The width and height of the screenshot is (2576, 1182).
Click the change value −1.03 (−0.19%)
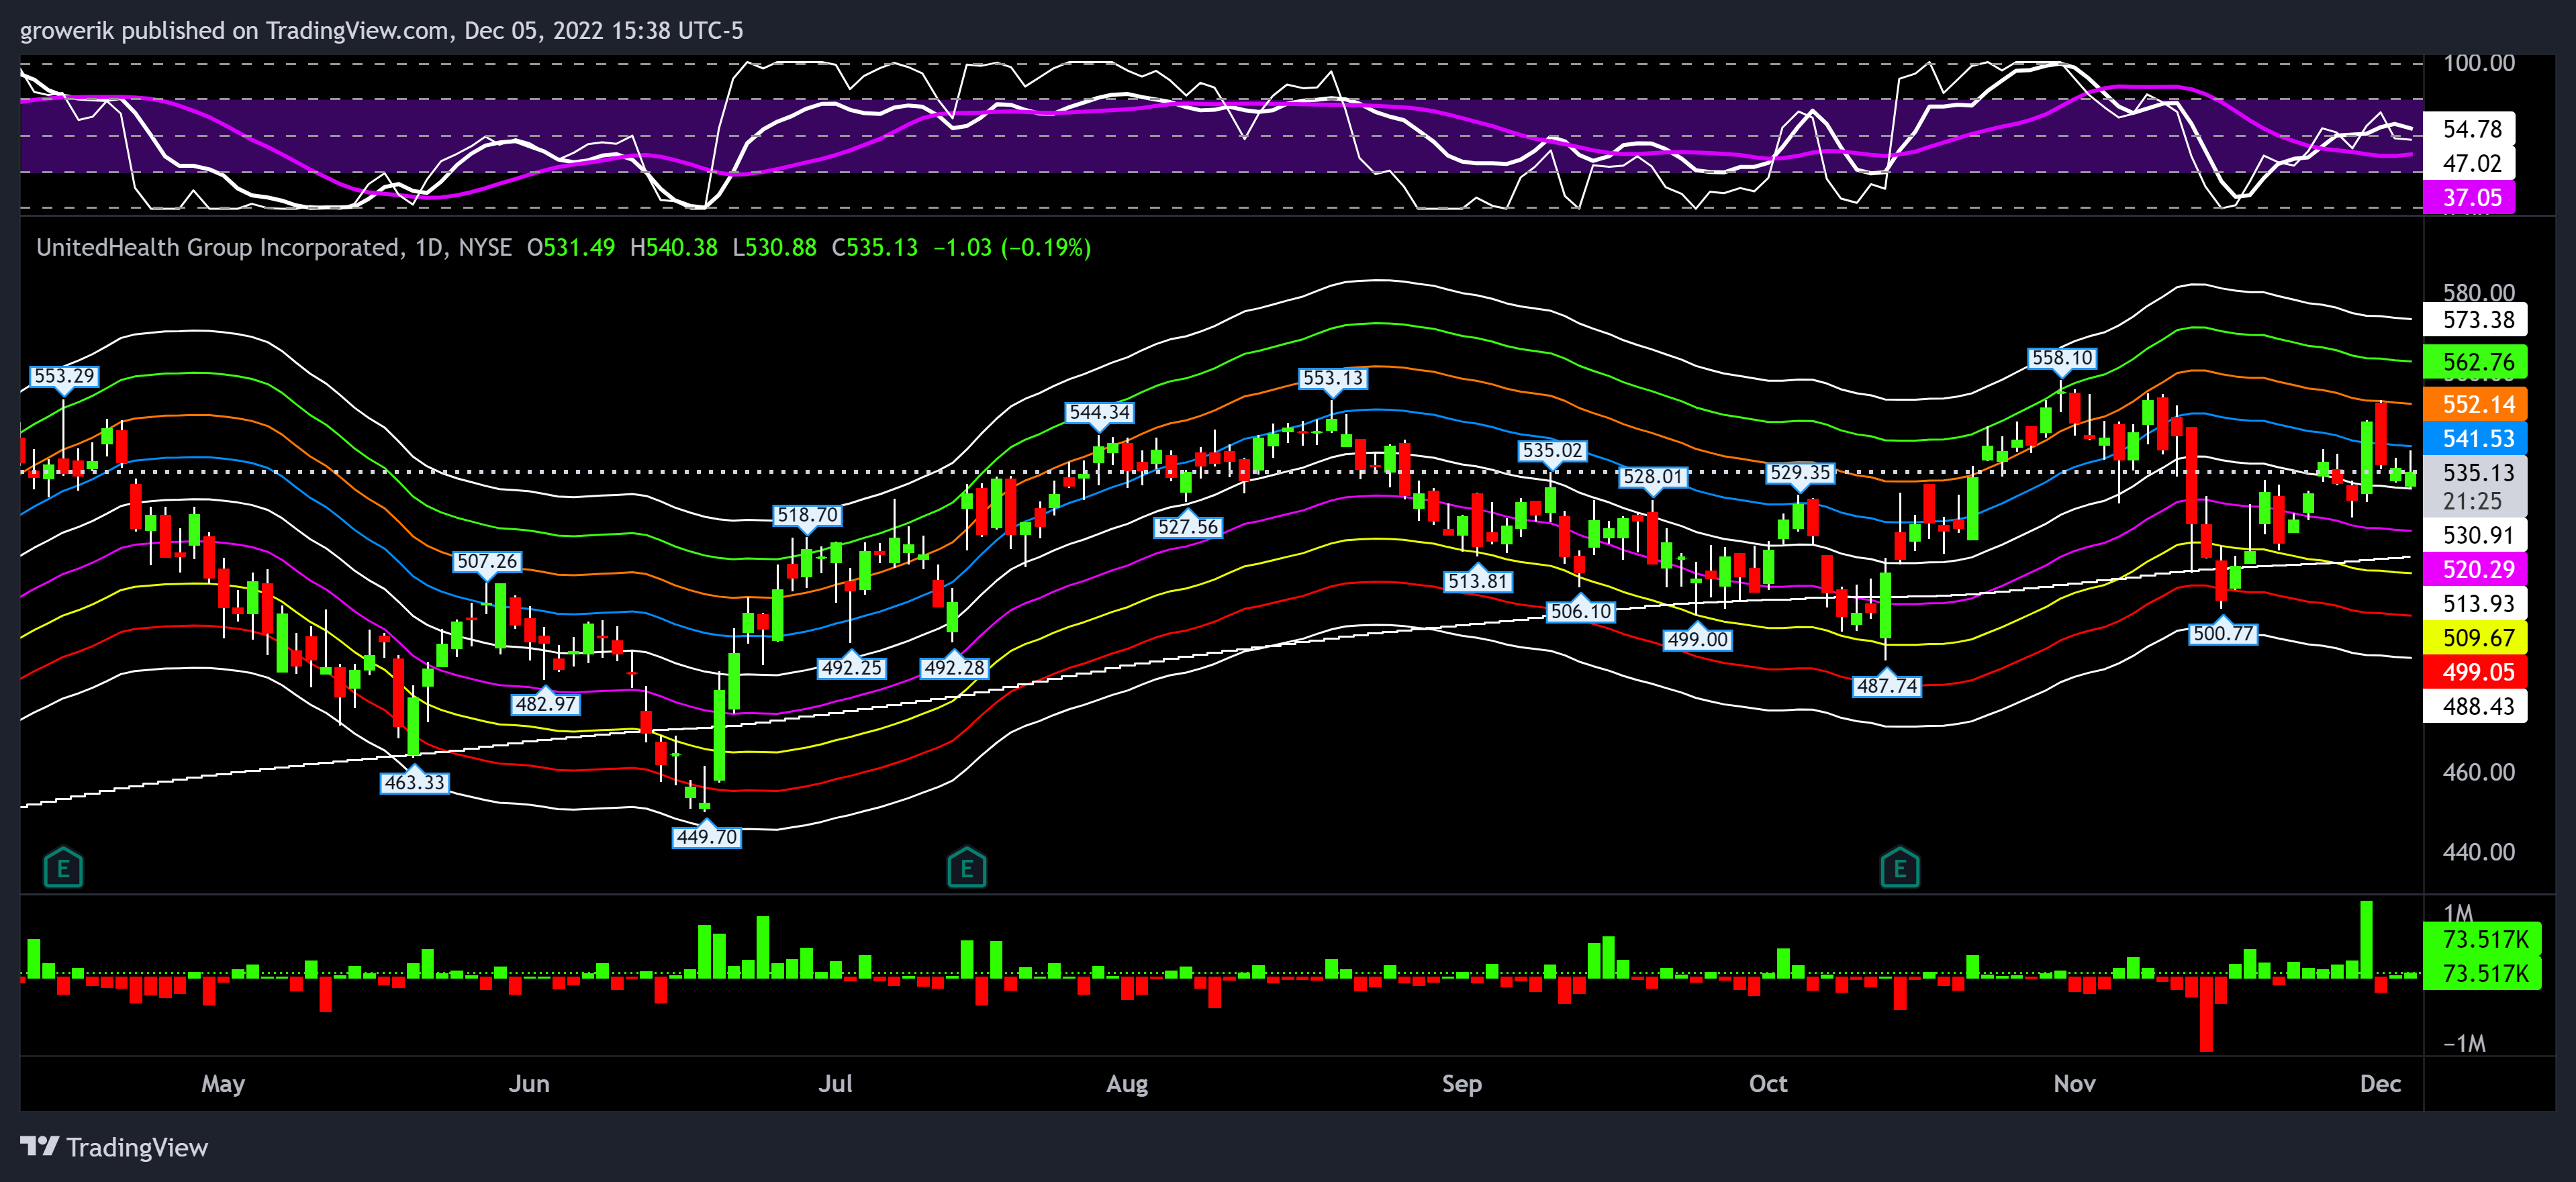coord(1011,247)
